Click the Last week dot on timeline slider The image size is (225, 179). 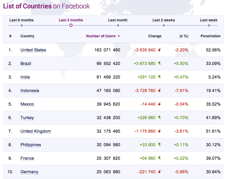click(209, 26)
